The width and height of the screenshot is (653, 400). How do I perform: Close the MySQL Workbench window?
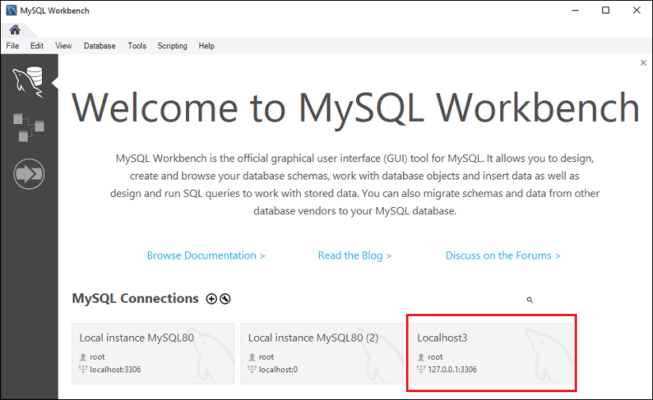[636, 10]
